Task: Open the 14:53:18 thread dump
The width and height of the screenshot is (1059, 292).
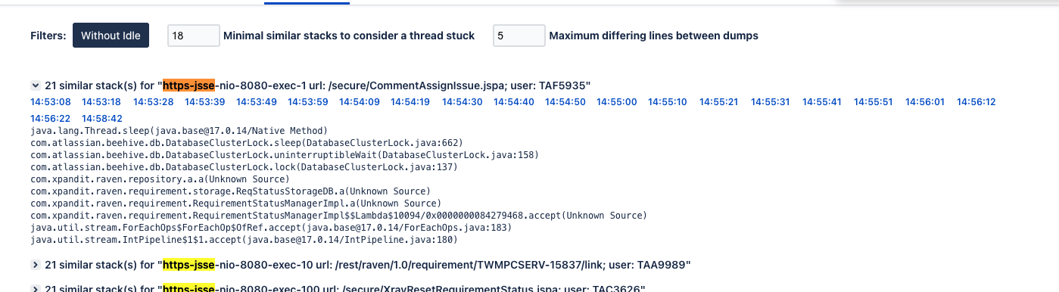Action: [x=101, y=102]
